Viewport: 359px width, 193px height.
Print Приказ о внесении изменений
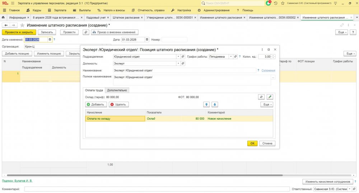(115, 32)
